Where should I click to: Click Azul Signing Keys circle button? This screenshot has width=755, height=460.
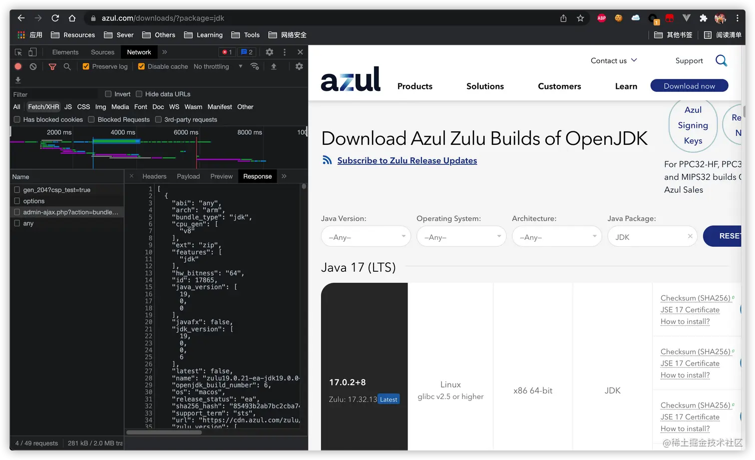coord(693,125)
